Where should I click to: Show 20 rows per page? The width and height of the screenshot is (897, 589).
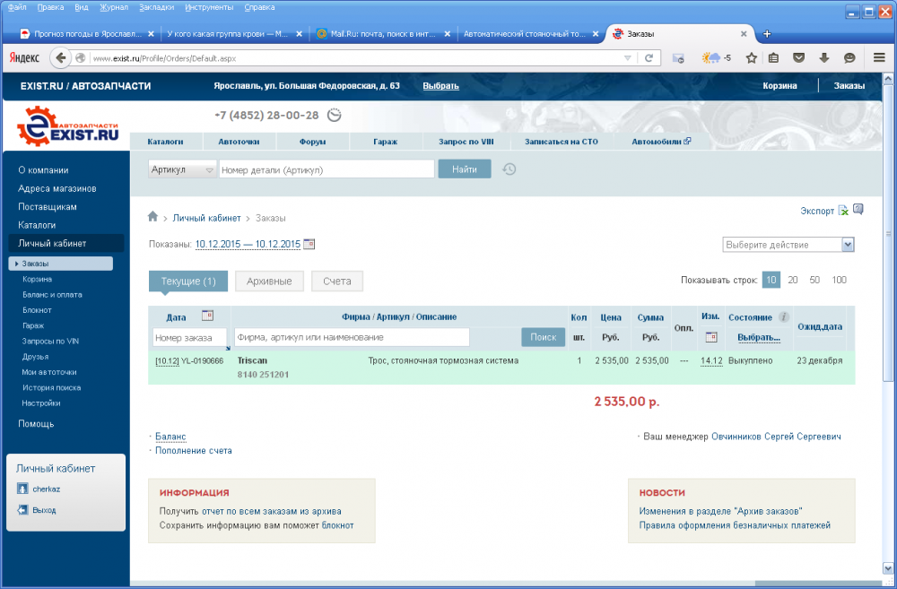pos(792,280)
